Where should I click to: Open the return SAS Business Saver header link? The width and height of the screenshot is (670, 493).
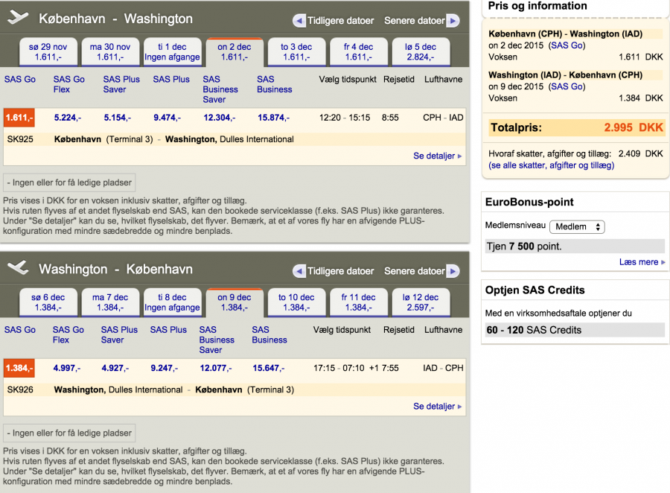217,340
